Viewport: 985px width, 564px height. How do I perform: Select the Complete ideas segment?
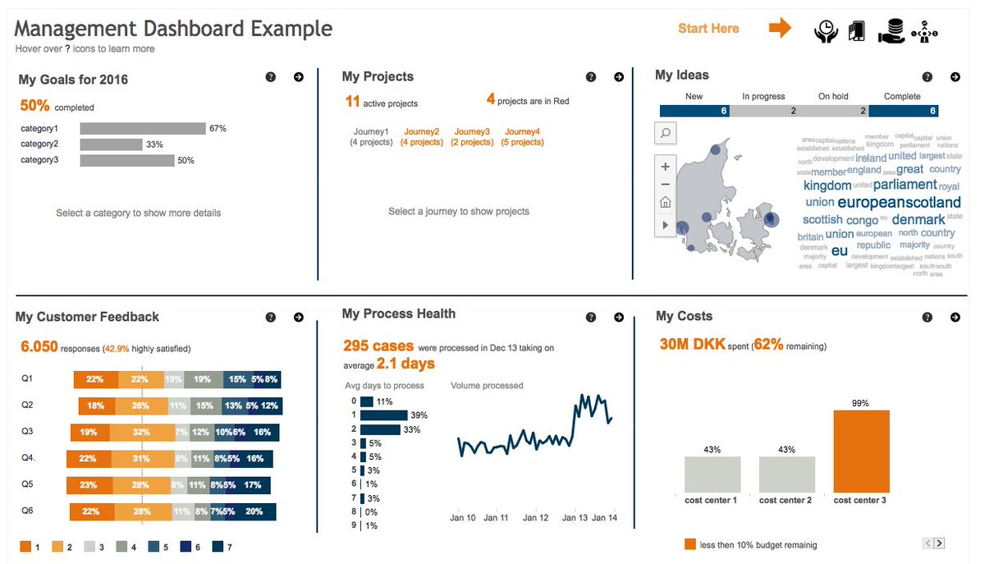coord(904,111)
